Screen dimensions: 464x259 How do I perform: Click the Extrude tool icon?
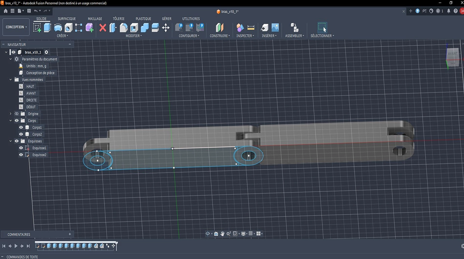click(x=48, y=27)
